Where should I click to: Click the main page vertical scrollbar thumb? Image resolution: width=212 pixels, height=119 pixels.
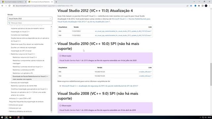(211, 74)
